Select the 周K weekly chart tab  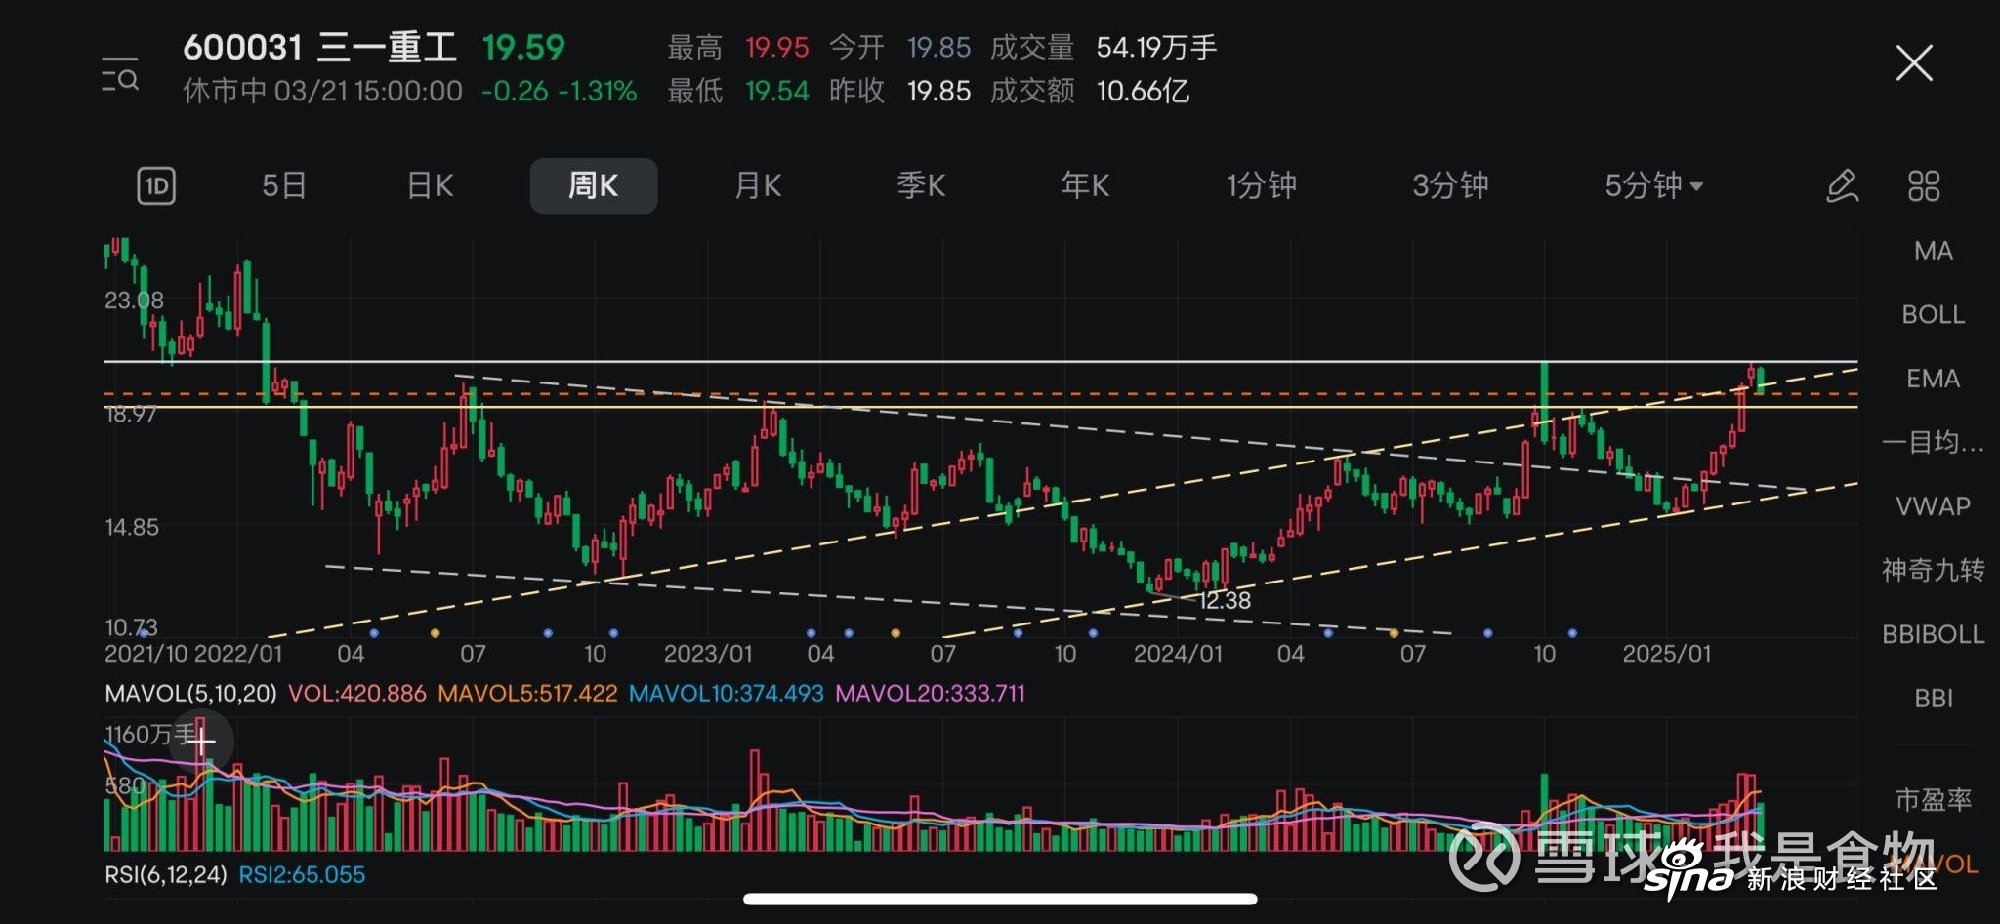(594, 185)
